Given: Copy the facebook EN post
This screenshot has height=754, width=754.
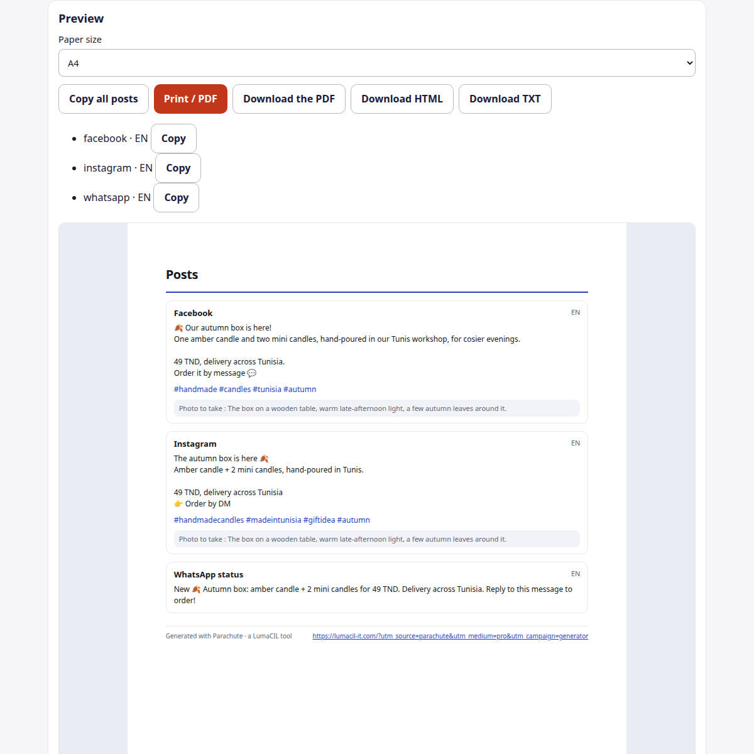Looking at the screenshot, I should coord(173,138).
